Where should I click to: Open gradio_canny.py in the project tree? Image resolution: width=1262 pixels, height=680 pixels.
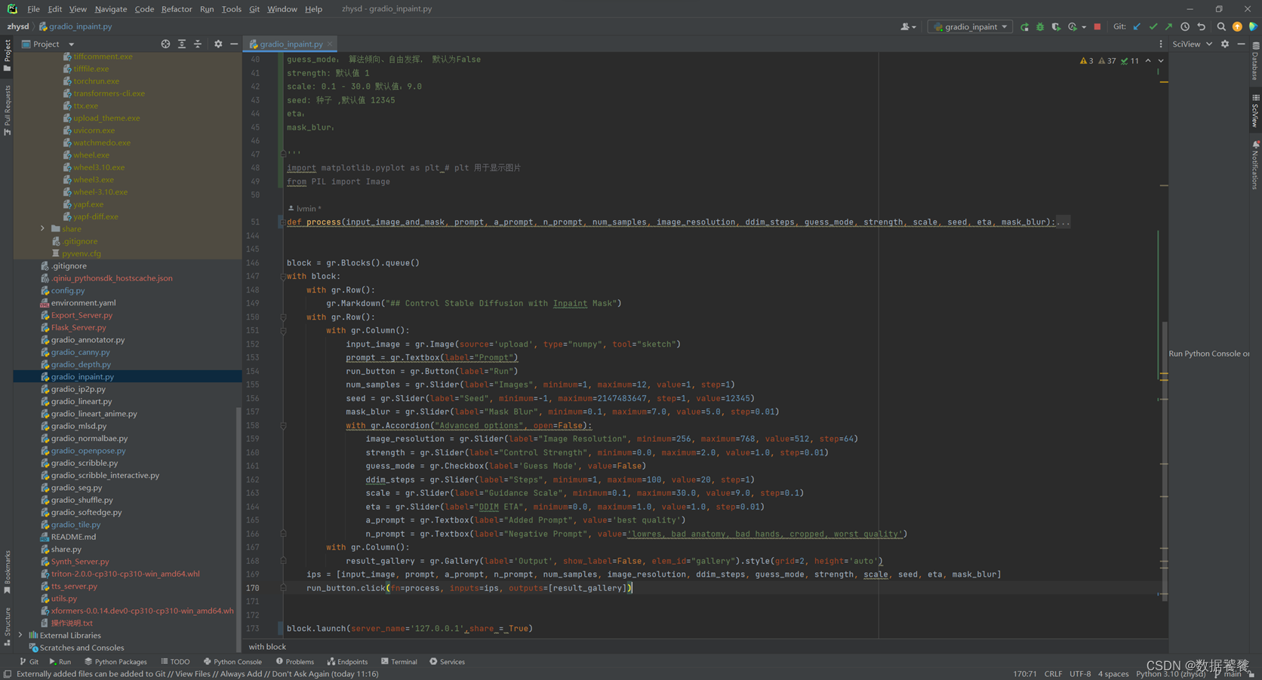(80, 352)
